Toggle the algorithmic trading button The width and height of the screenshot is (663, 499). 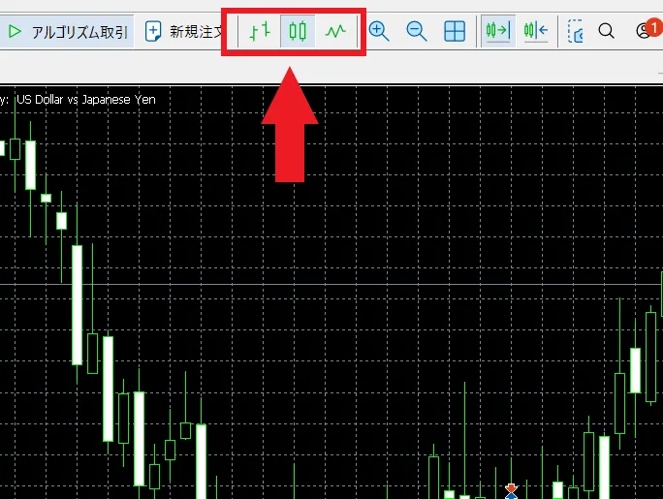pyautogui.click(x=64, y=32)
